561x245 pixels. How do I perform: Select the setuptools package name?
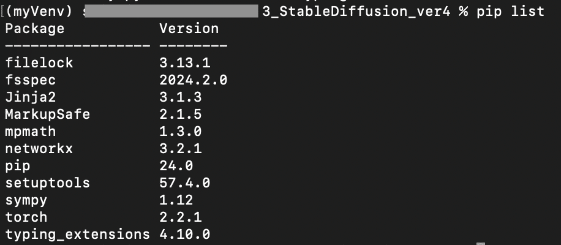pos(47,183)
